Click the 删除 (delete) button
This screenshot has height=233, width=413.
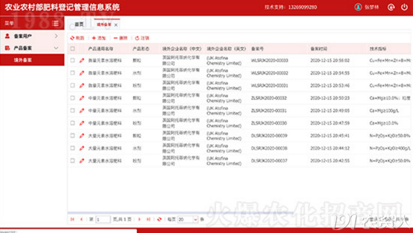[120, 38]
